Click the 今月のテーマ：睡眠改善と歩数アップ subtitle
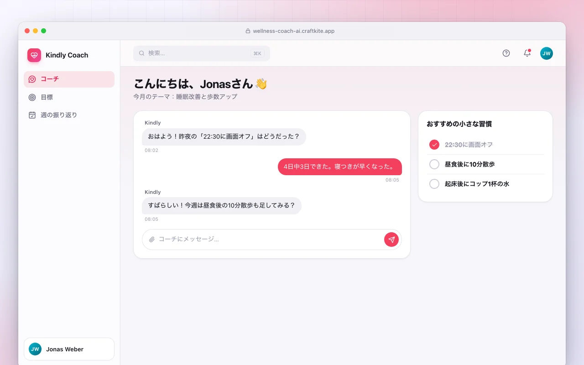The image size is (584, 365). pyautogui.click(x=185, y=97)
